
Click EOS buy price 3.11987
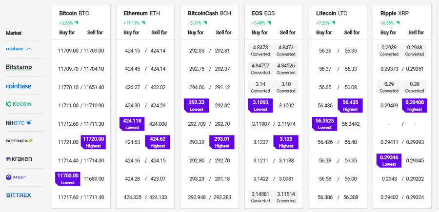point(261,124)
